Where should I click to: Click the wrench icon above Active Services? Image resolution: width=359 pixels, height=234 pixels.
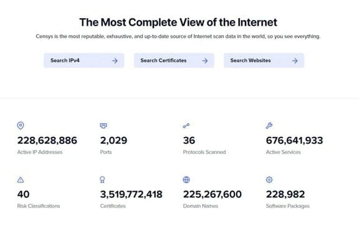pyautogui.click(x=269, y=126)
